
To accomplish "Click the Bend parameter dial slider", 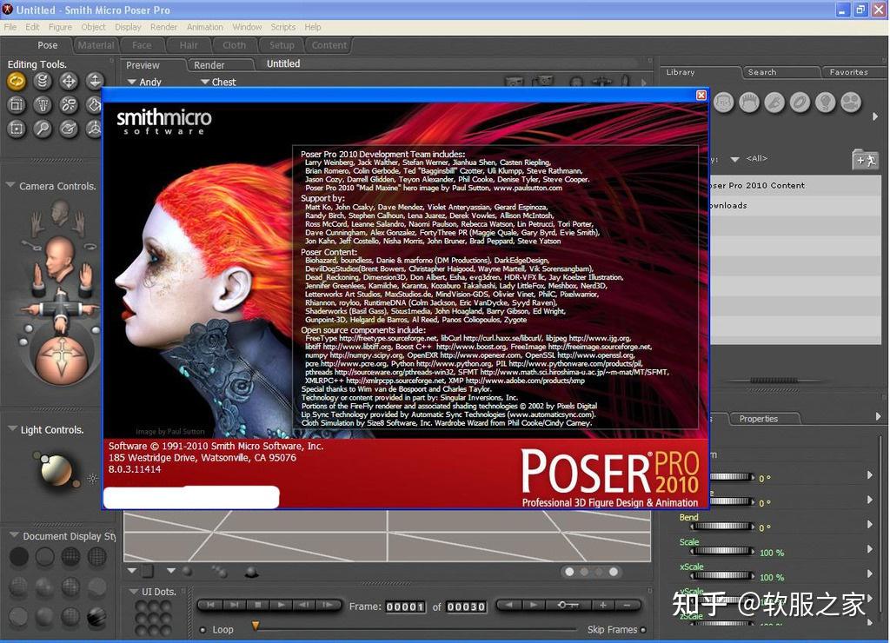I will (732, 527).
